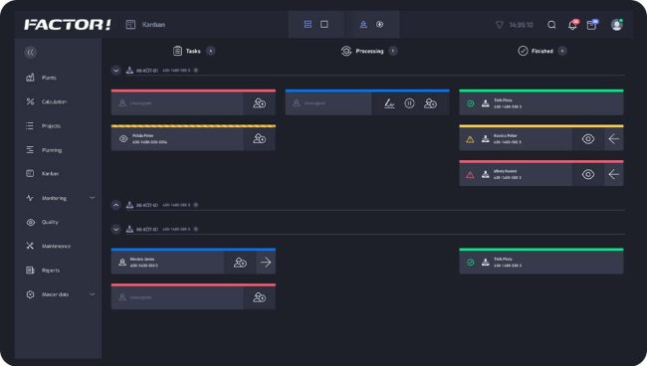Toggle eye icon on yellow striped task card
Image resolution: width=647 pixels, height=366 pixels.
(123, 139)
